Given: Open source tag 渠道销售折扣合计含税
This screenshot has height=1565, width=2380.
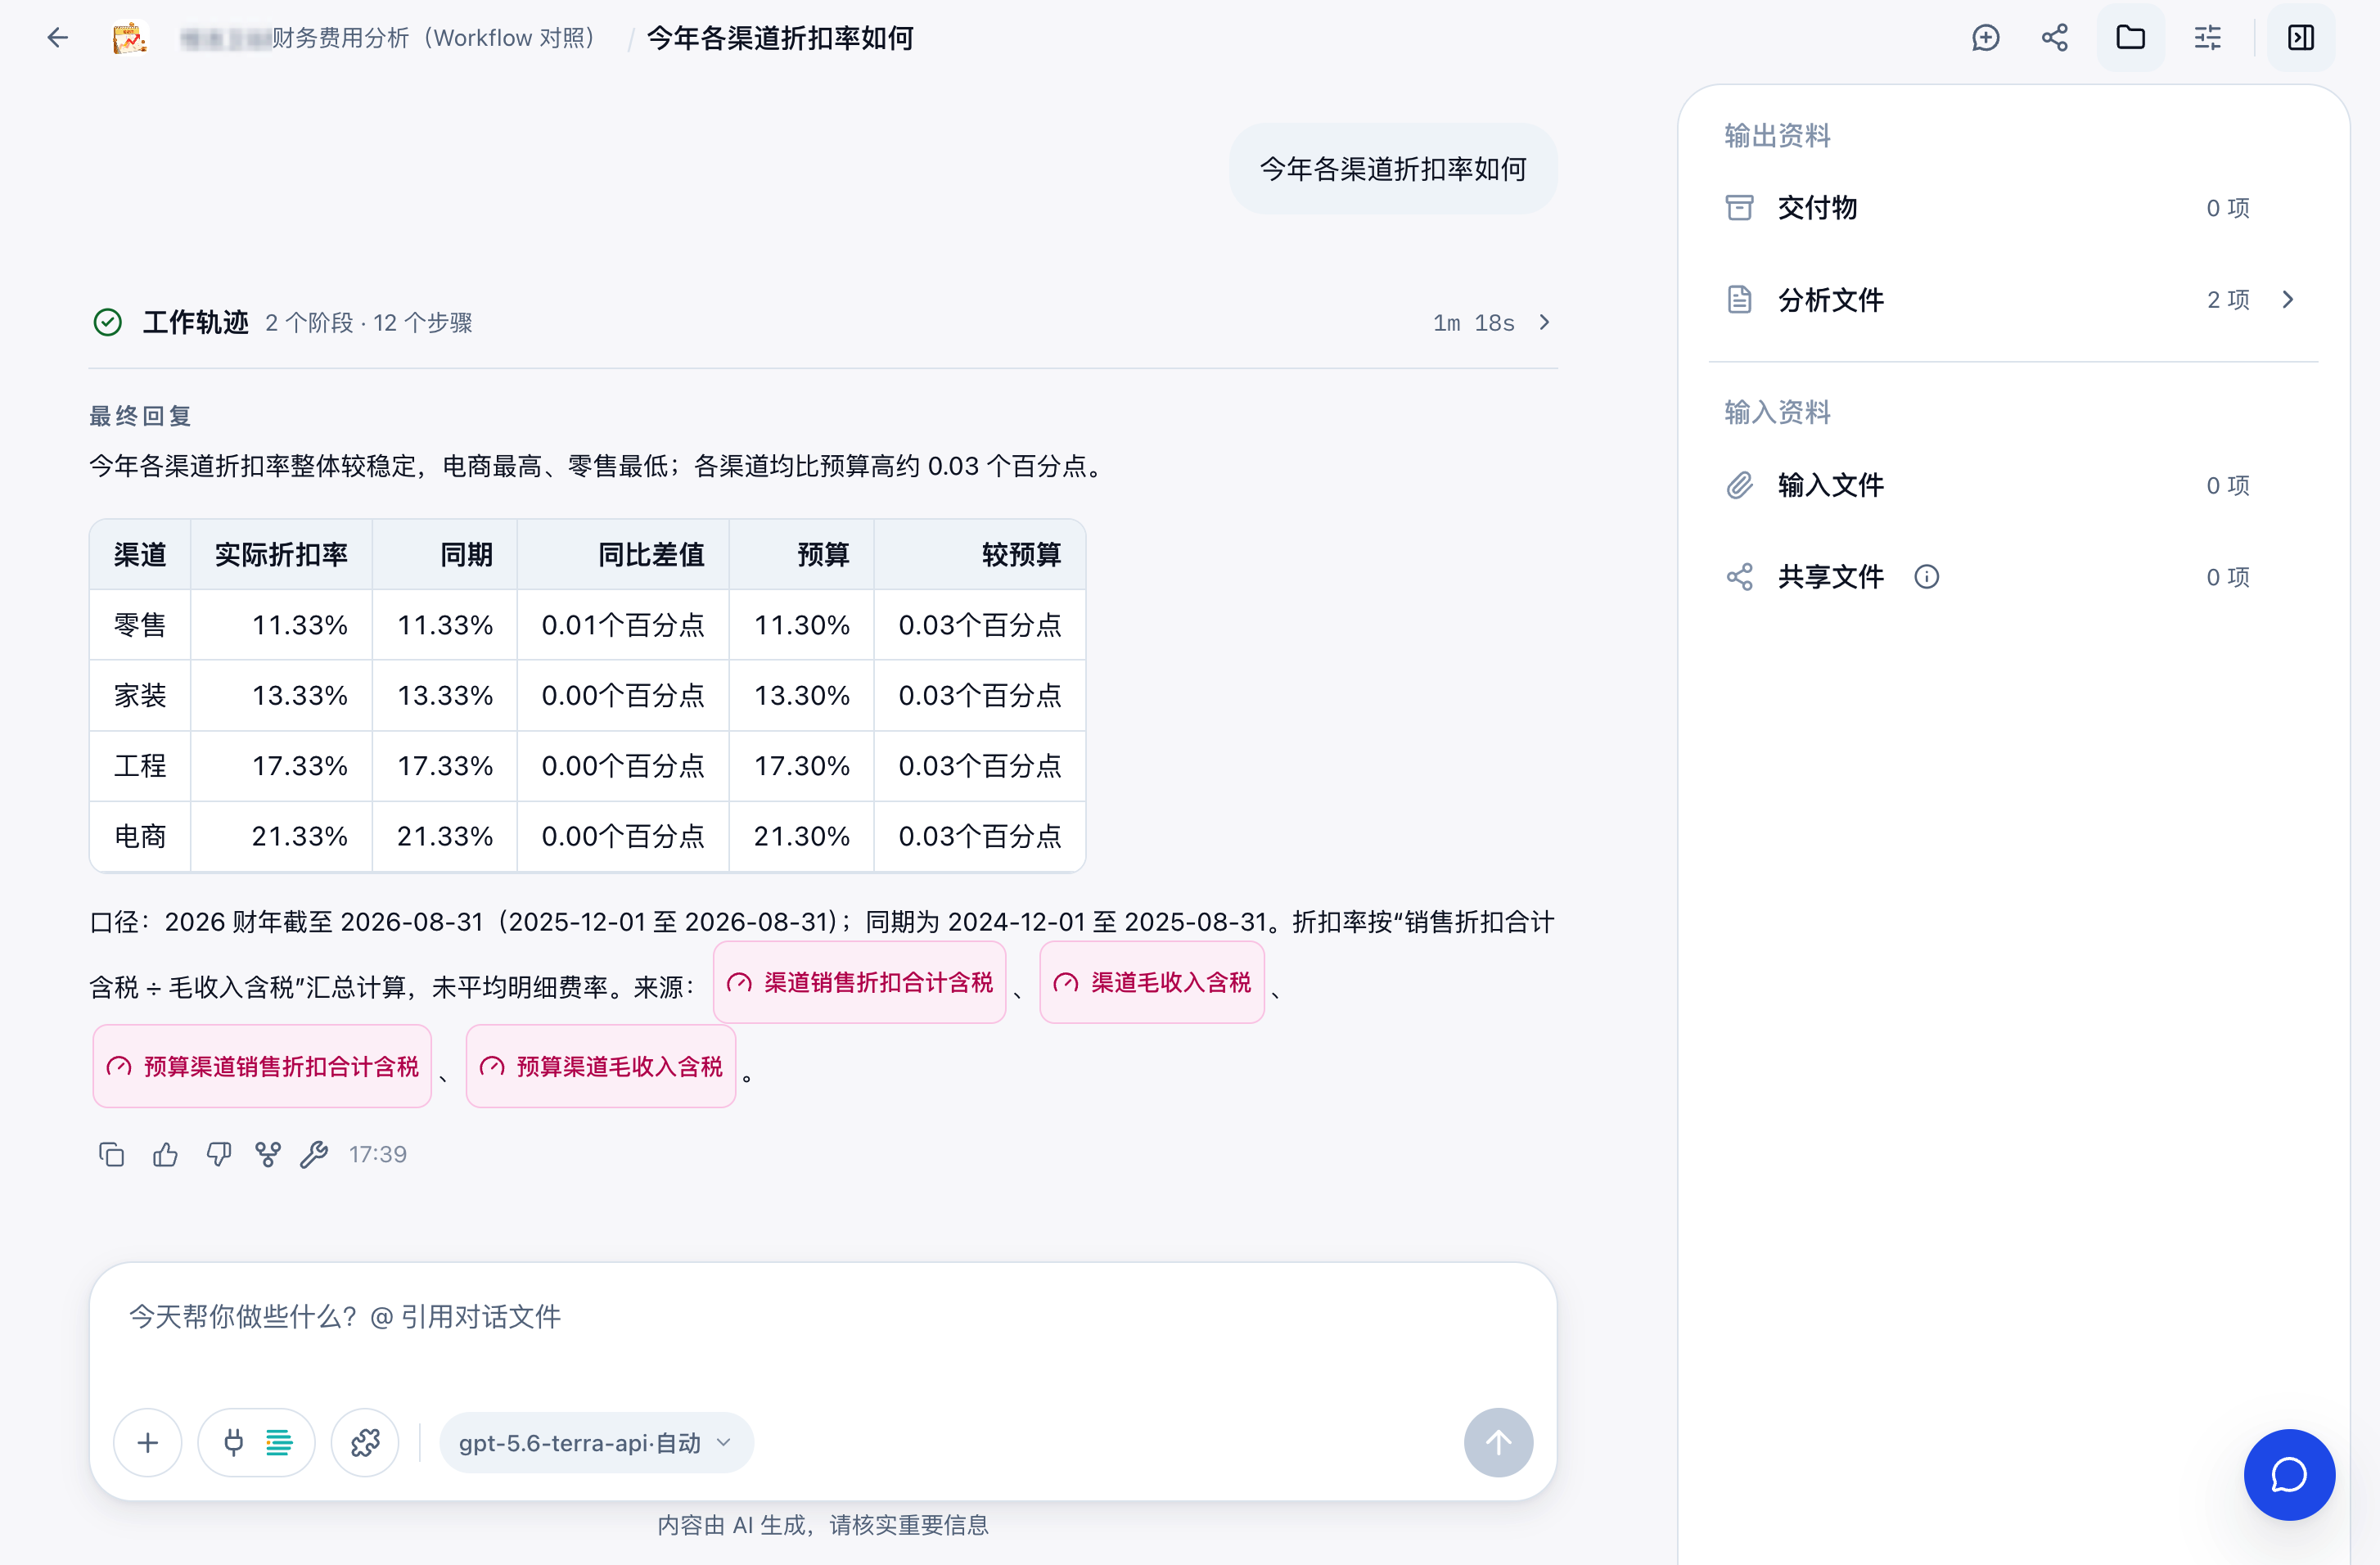Looking at the screenshot, I should [859, 983].
